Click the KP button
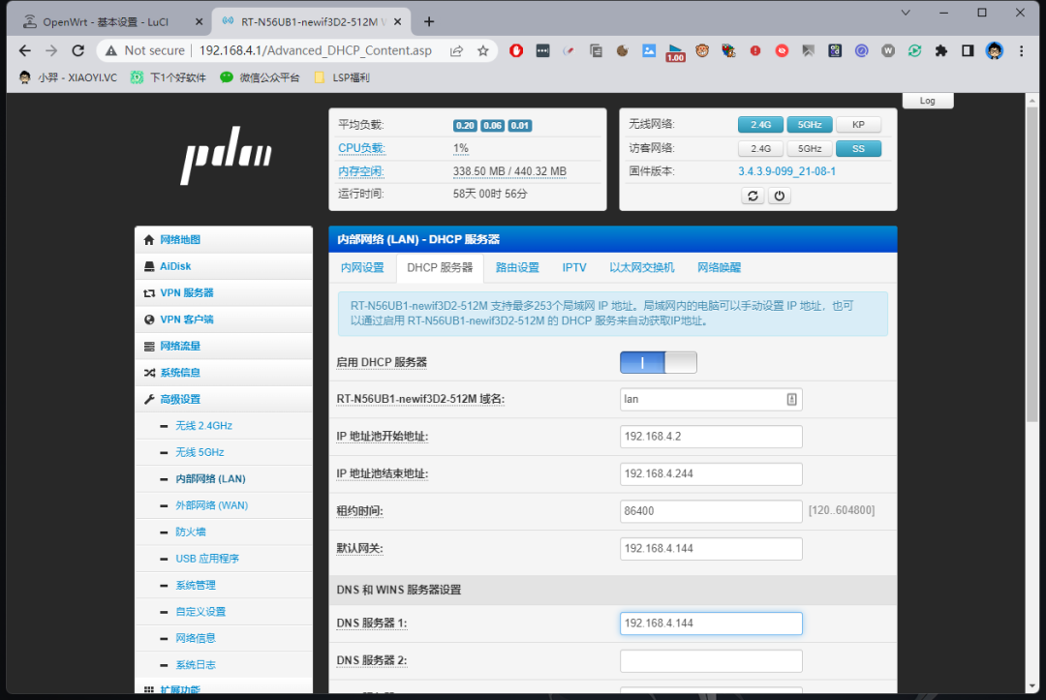This screenshot has height=700, width=1046. (x=858, y=125)
